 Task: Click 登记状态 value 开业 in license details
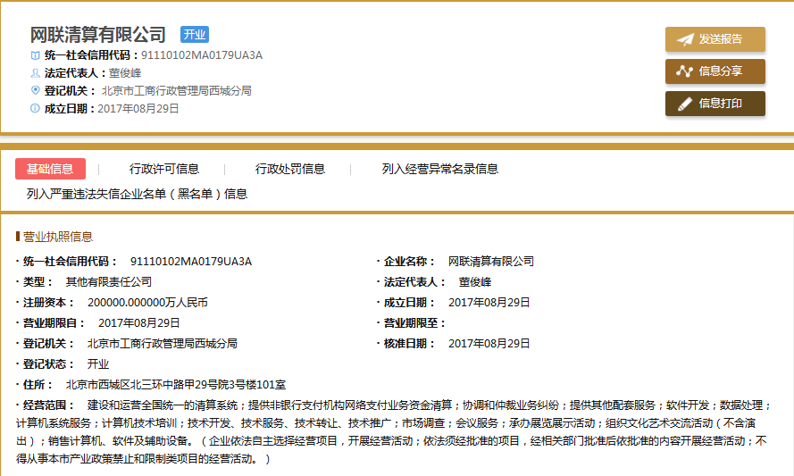(x=97, y=364)
